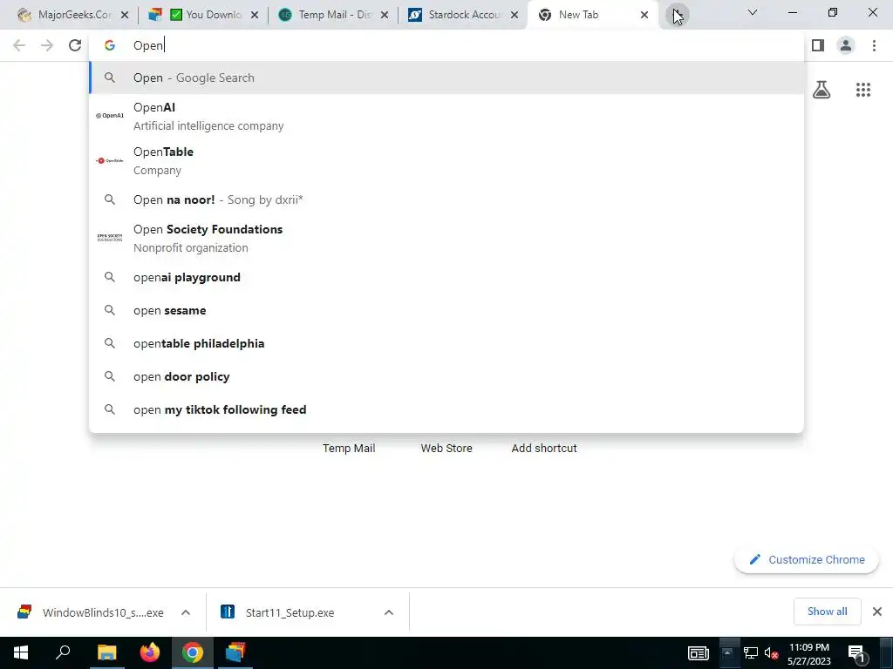This screenshot has width=893, height=669.
Task: Open File Explorer from the taskbar
Action: [x=106, y=653]
